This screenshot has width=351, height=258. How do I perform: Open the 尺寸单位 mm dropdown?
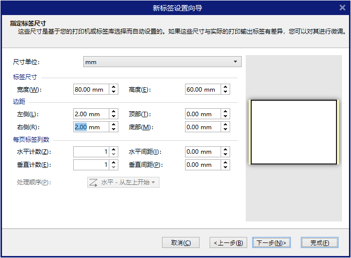pyautogui.click(x=162, y=62)
